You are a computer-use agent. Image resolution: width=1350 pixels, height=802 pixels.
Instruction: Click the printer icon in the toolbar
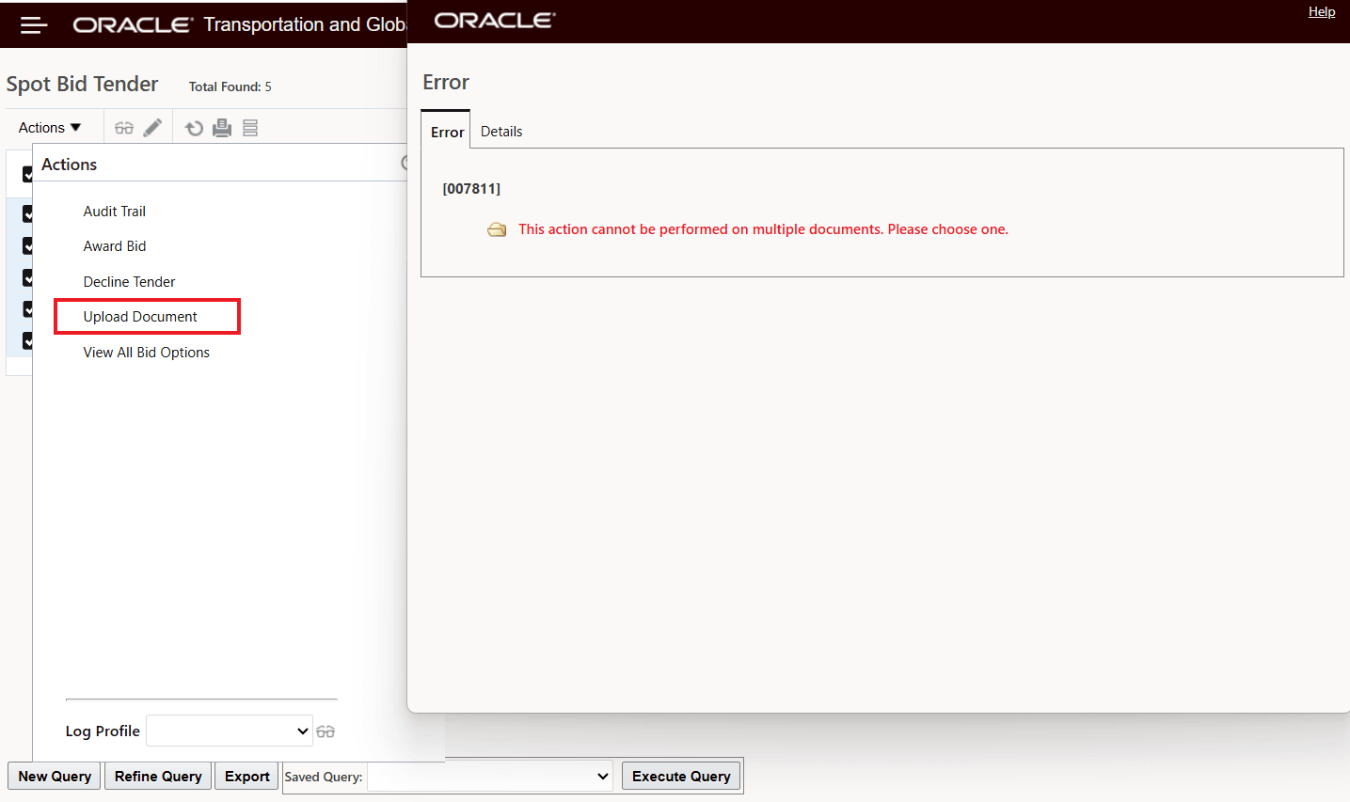pos(222,128)
